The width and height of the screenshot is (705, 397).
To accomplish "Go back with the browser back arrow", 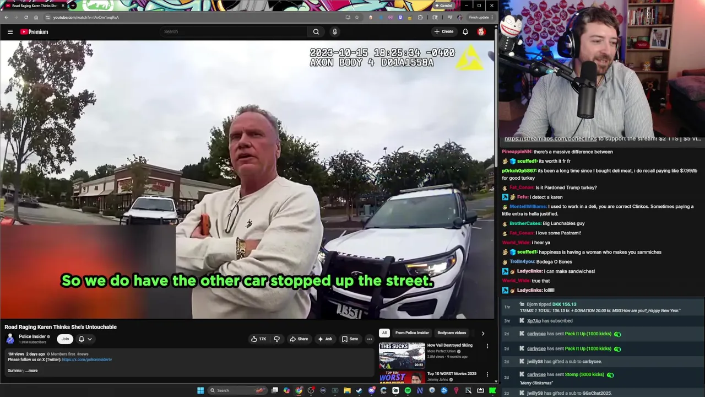I will (x=7, y=17).
